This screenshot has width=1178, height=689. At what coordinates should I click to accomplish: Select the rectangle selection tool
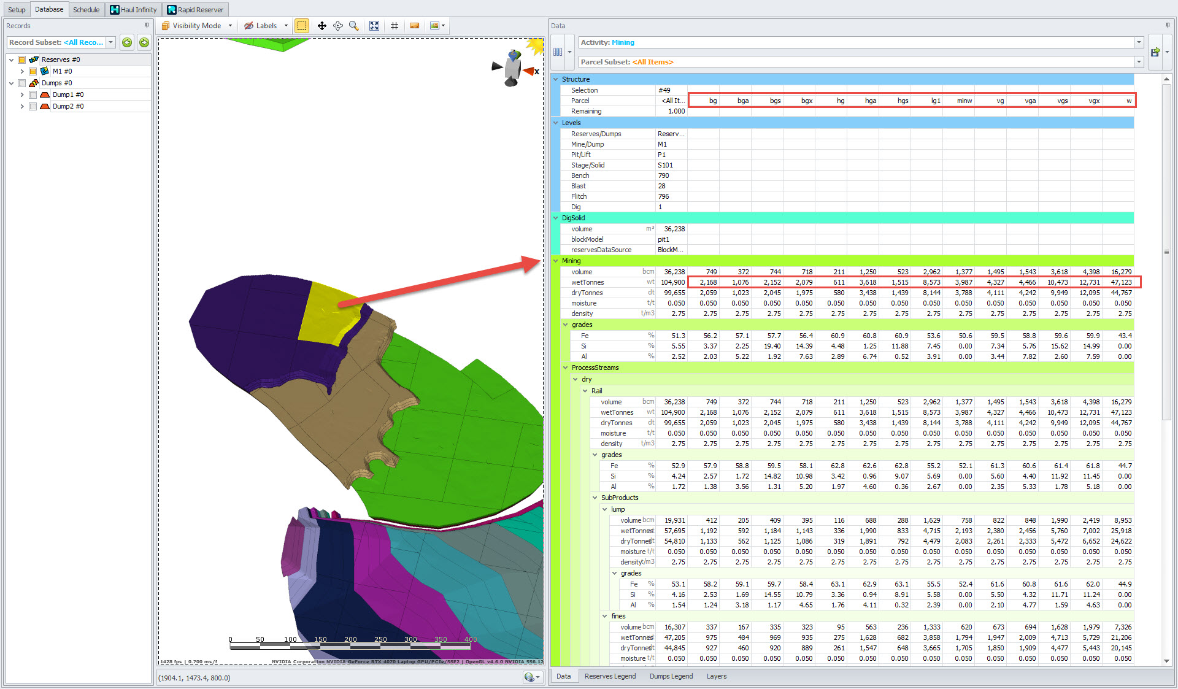(301, 25)
